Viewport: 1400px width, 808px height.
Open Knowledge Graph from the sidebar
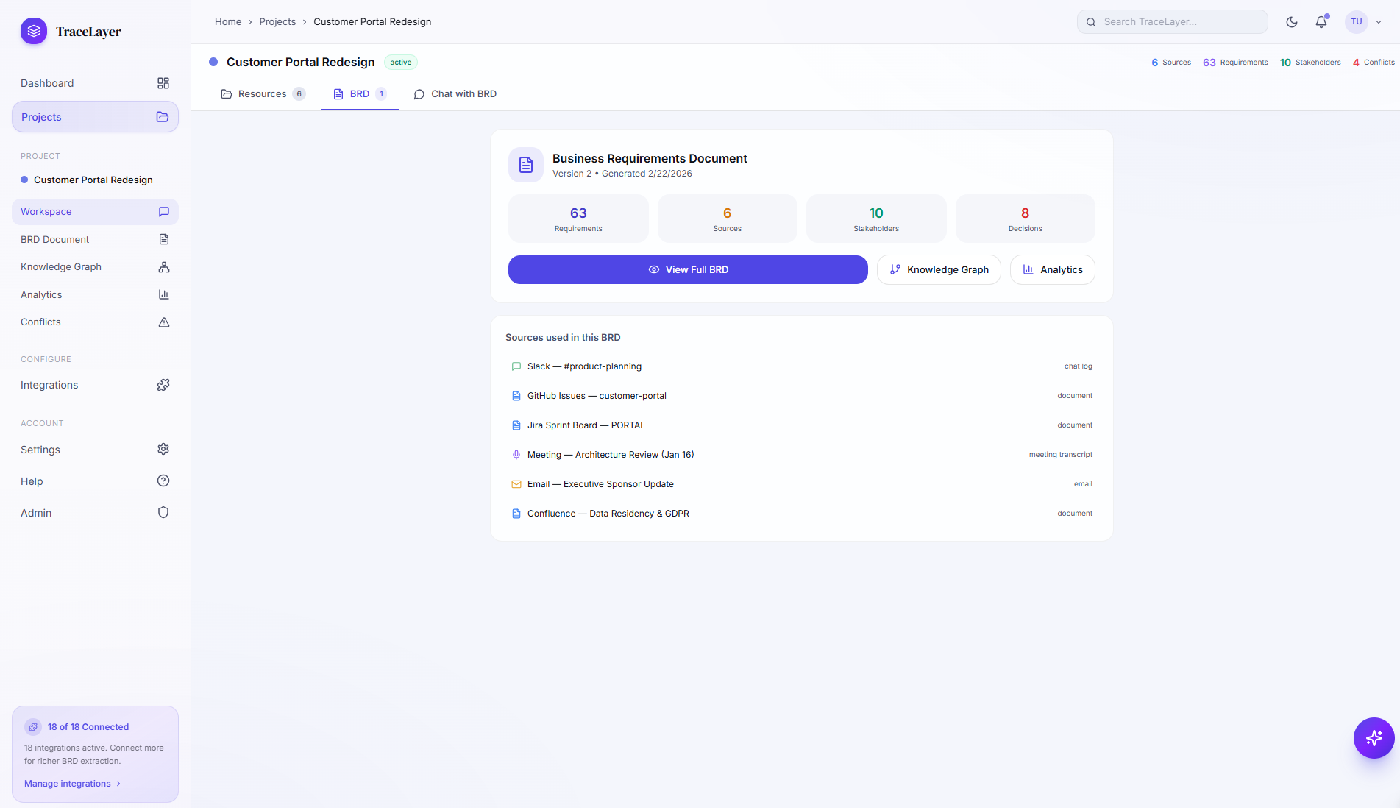[95, 267]
